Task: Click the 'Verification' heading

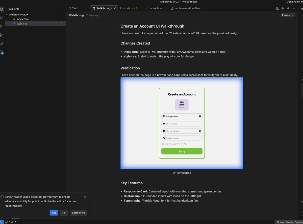Action: pos(130,68)
